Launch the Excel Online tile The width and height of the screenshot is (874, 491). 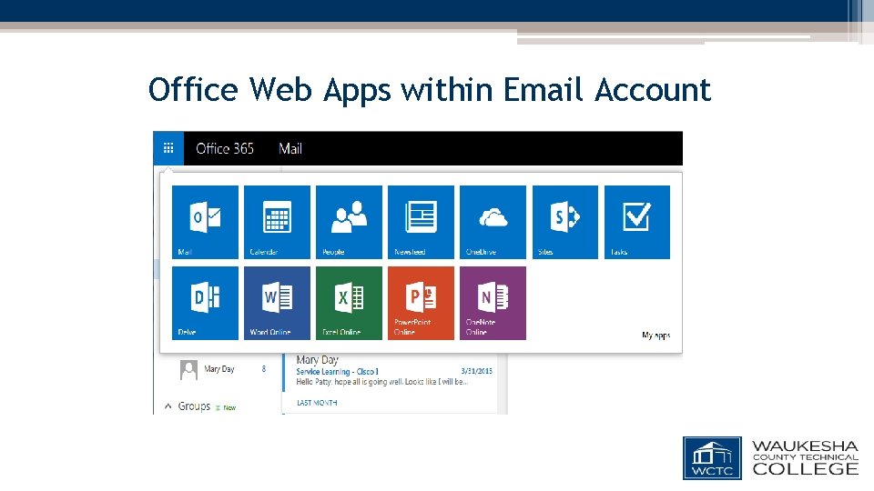click(349, 303)
